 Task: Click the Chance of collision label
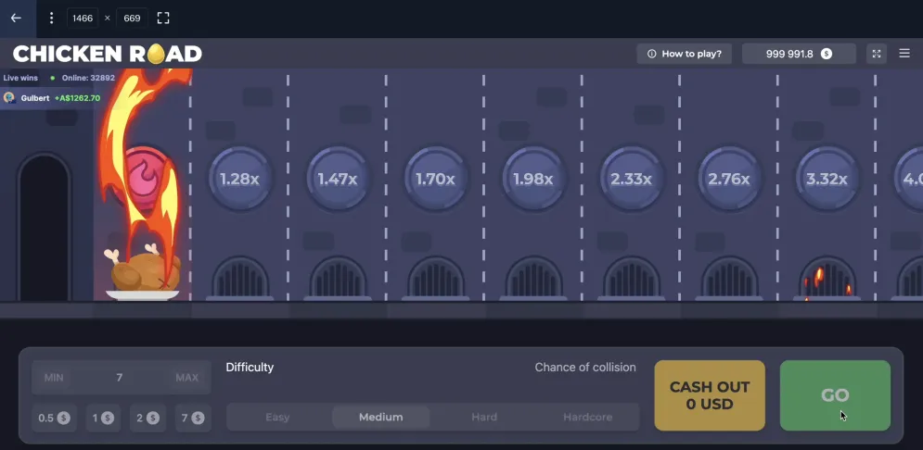point(585,368)
